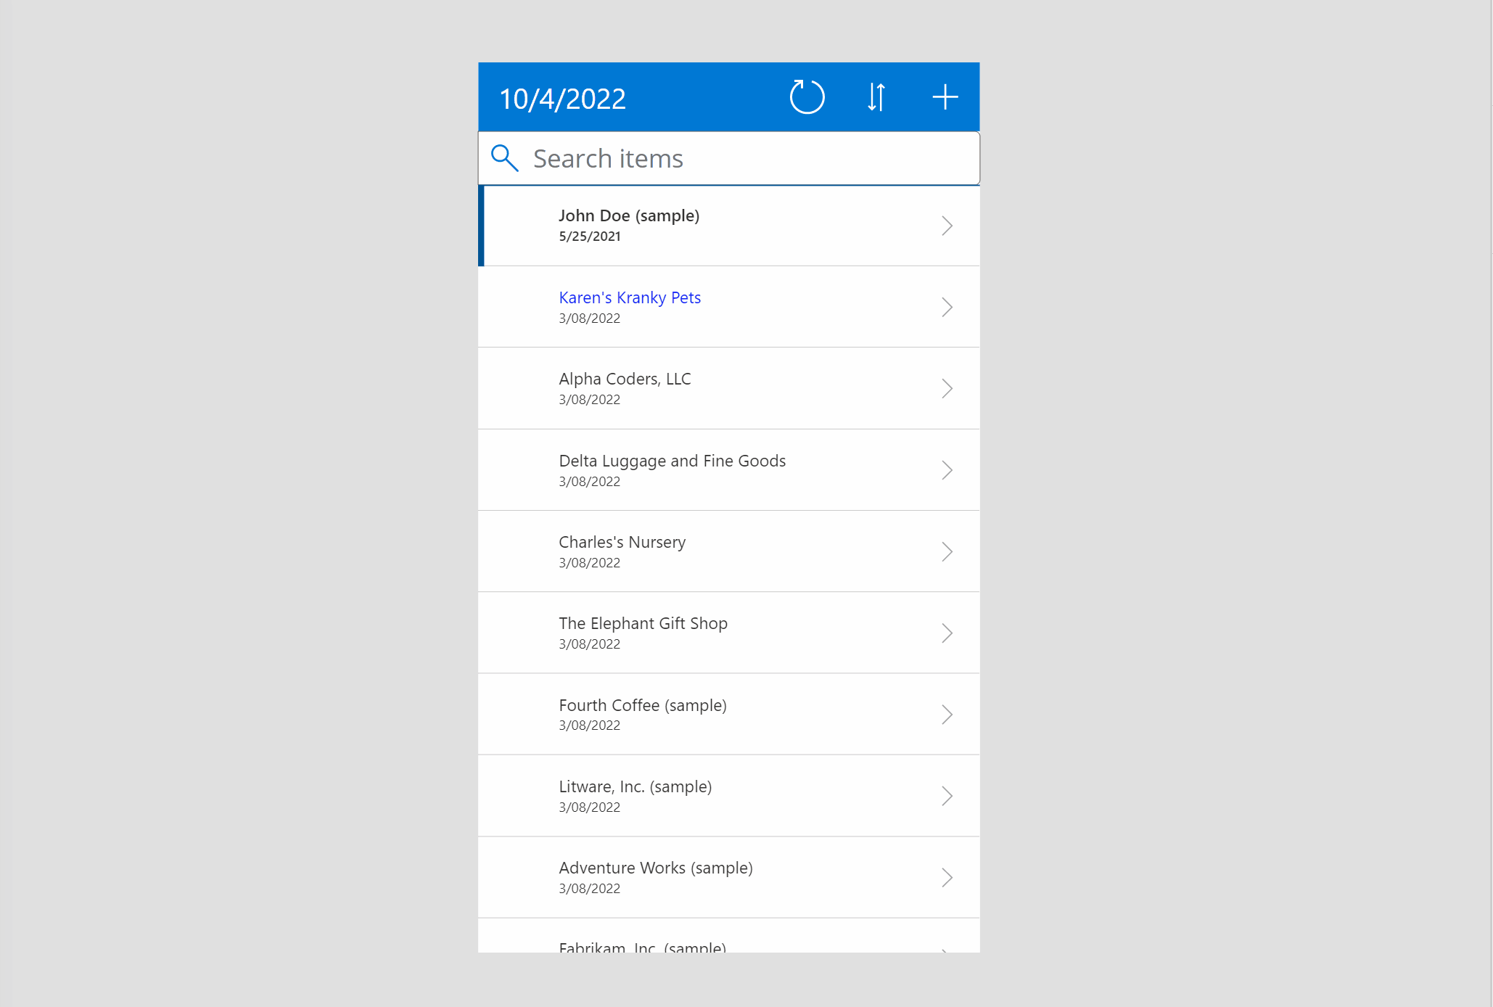Image resolution: width=1493 pixels, height=1007 pixels.
Task: Click the refresh/reload icon
Action: click(x=805, y=96)
